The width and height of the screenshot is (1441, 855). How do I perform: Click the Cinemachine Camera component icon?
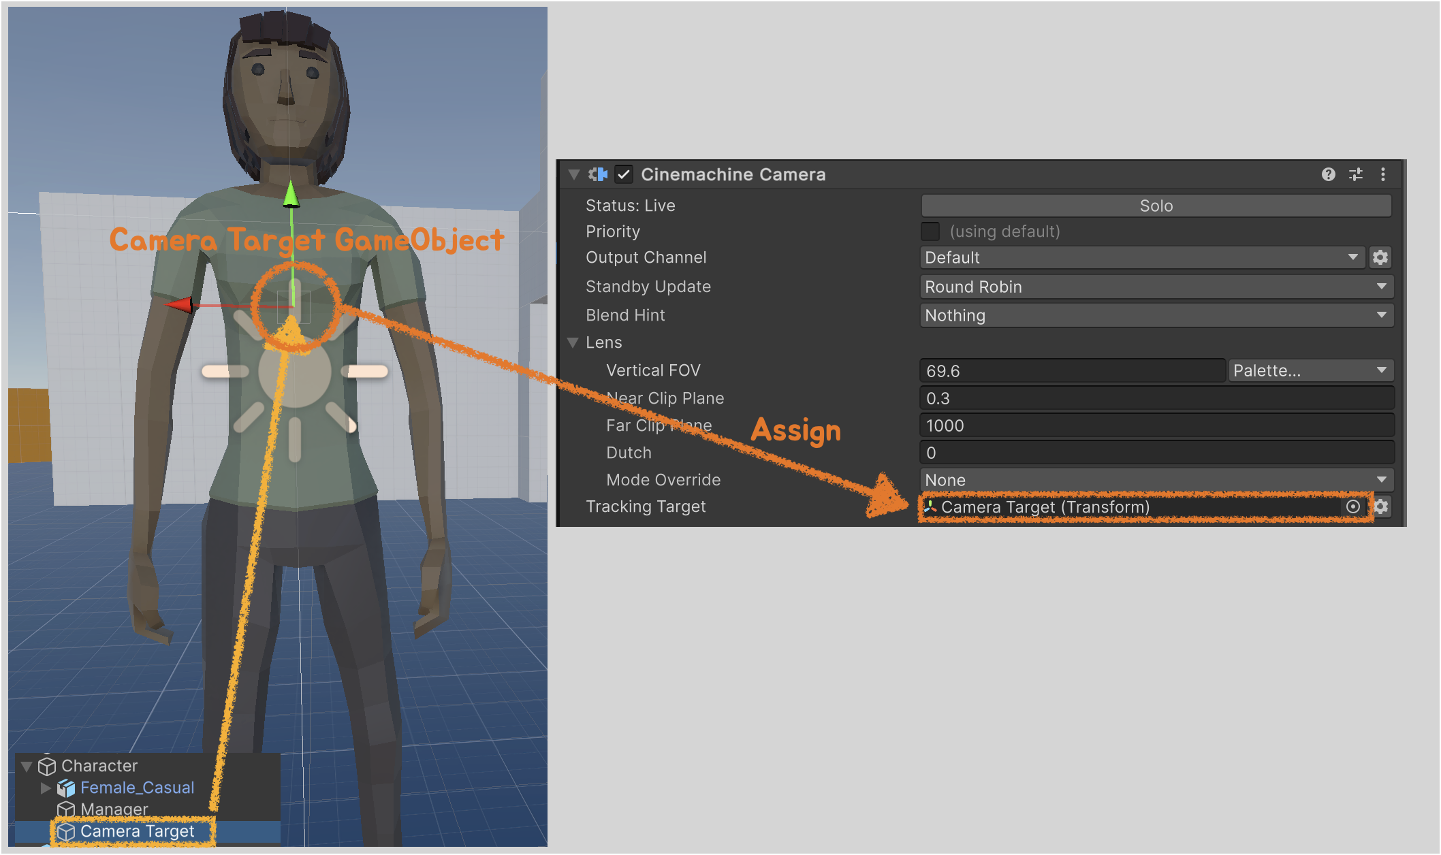(598, 174)
